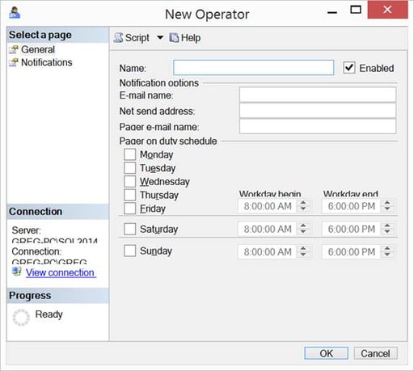Viewport: 414px width, 371px height.
Task: Check the Sunday checkbox
Action: pos(129,251)
